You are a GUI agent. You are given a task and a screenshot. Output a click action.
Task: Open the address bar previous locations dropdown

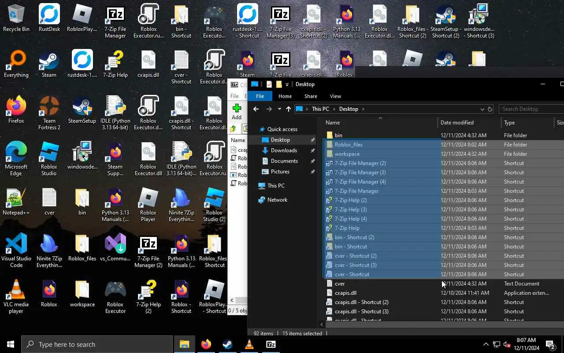(482, 109)
